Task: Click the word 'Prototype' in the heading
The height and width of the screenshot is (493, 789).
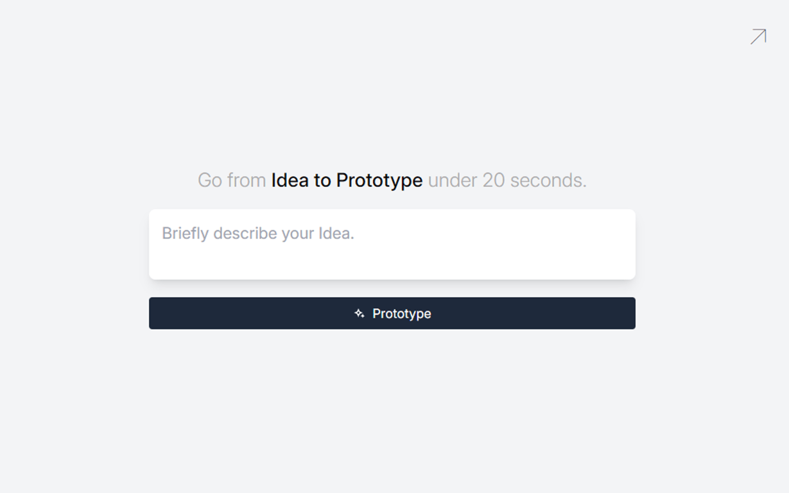Action: point(379,180)
